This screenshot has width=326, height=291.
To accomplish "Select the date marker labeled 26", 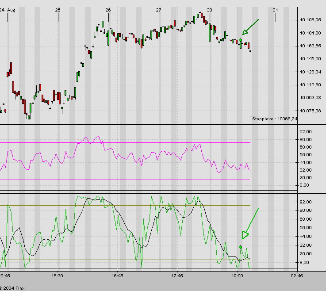I will (x=108, y=10).
